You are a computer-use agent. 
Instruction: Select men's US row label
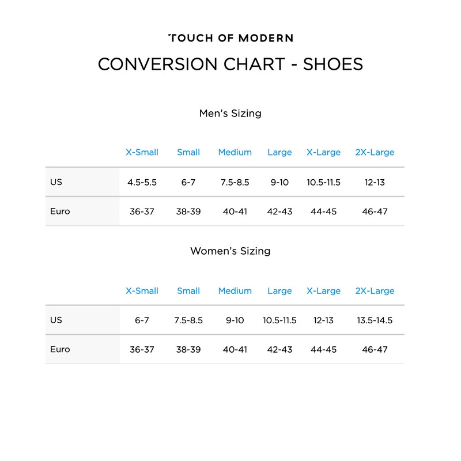[56, 182]
